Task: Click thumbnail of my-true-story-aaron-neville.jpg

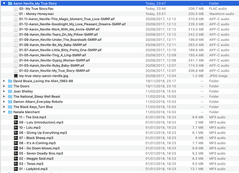Action: click(16, 76)
